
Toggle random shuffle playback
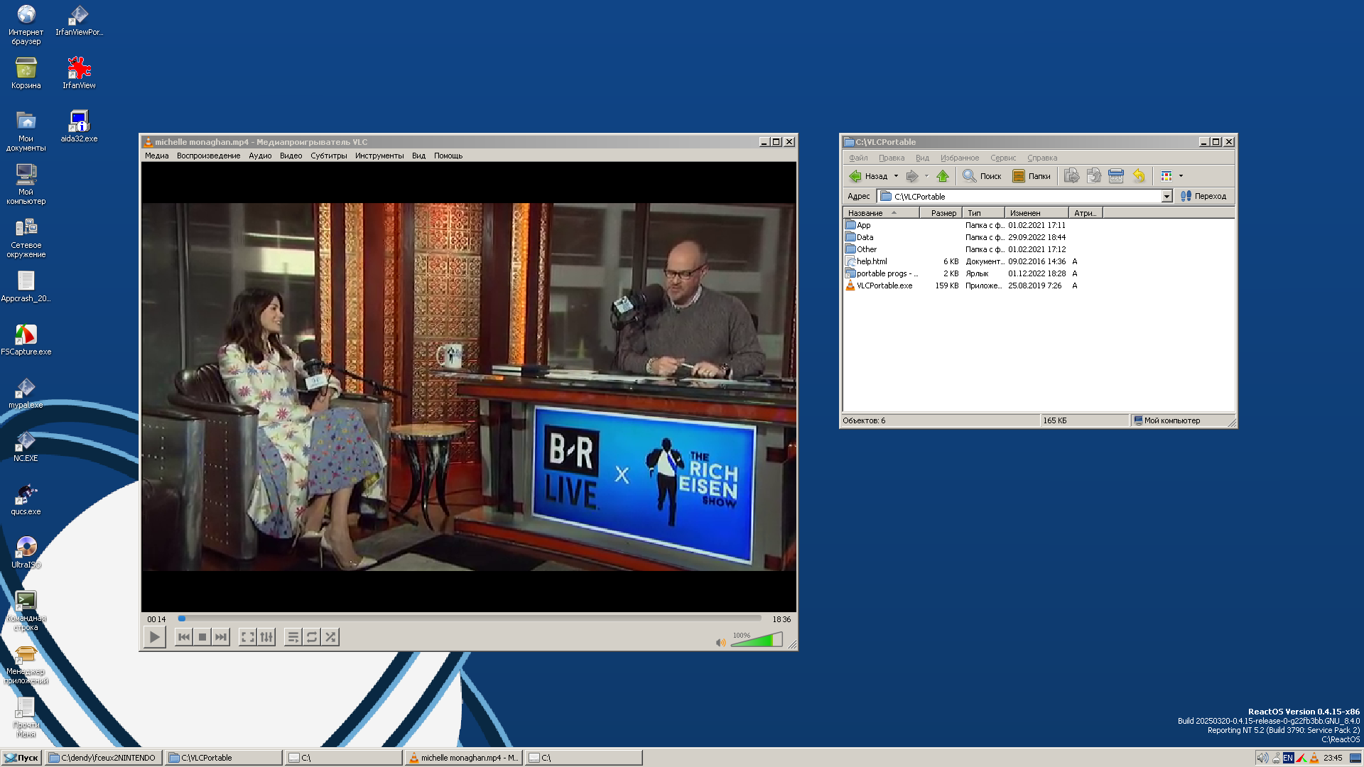point(330,637)
